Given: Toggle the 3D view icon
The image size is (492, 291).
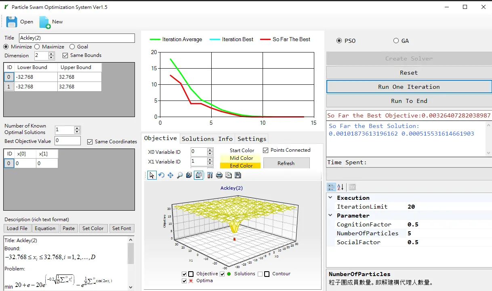Looking at the screenshot, I should [x=198, y=175].
